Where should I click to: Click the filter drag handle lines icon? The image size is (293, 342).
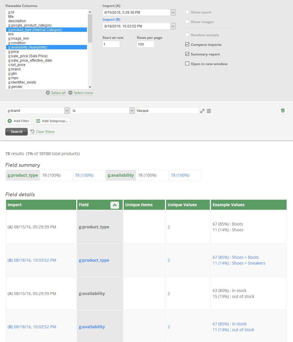pos(209,111)
